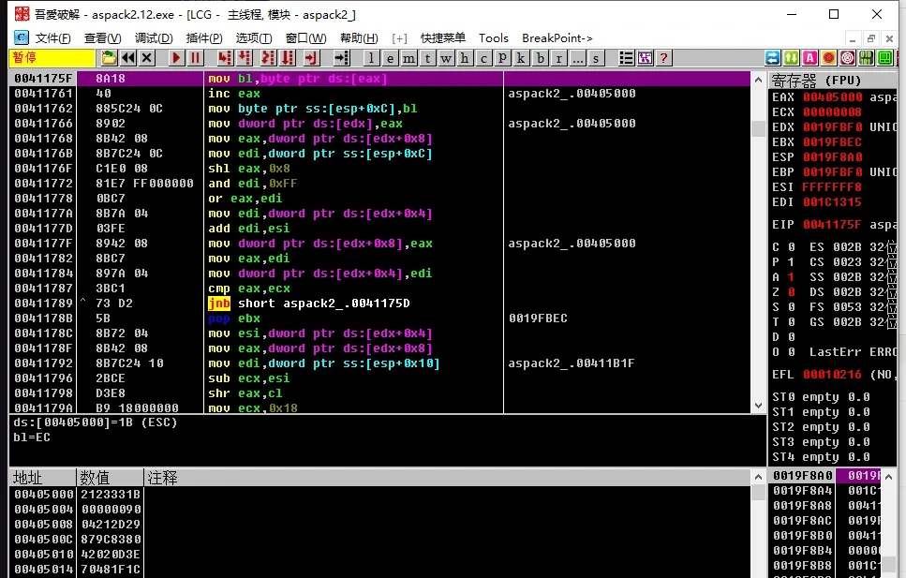Restore the inner CPU child window

click(870, 38)
